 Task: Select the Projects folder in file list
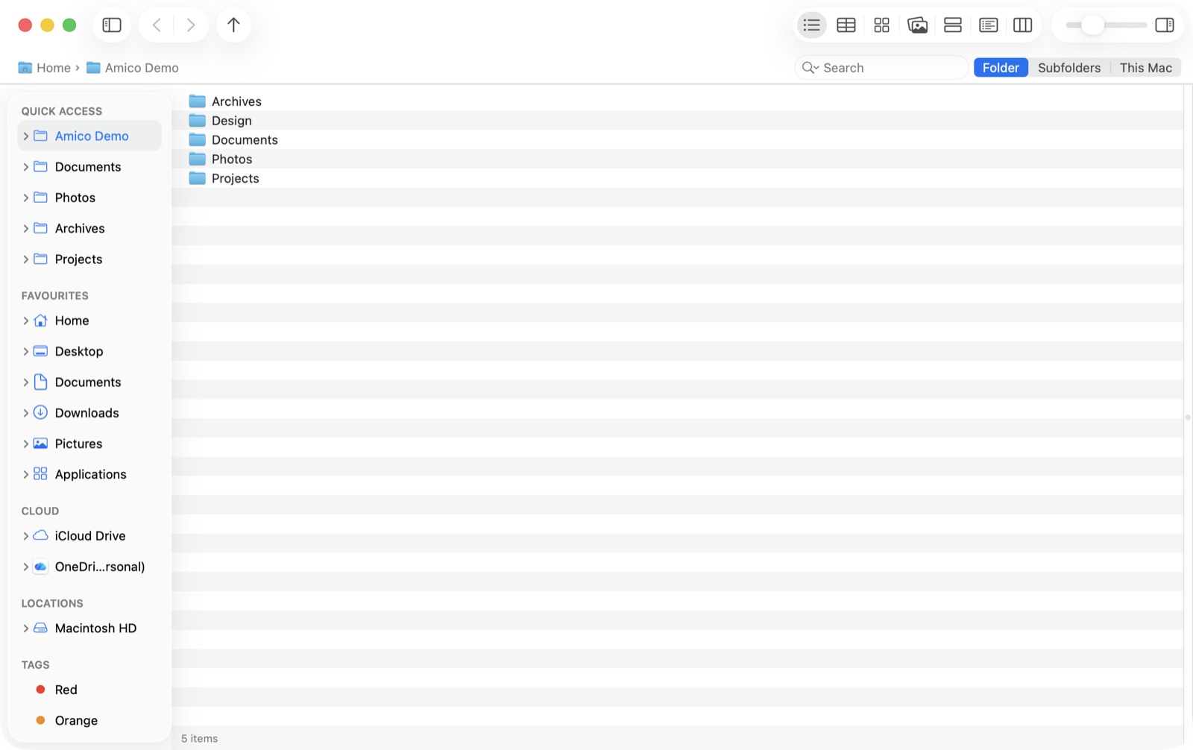tap(677, 178)
